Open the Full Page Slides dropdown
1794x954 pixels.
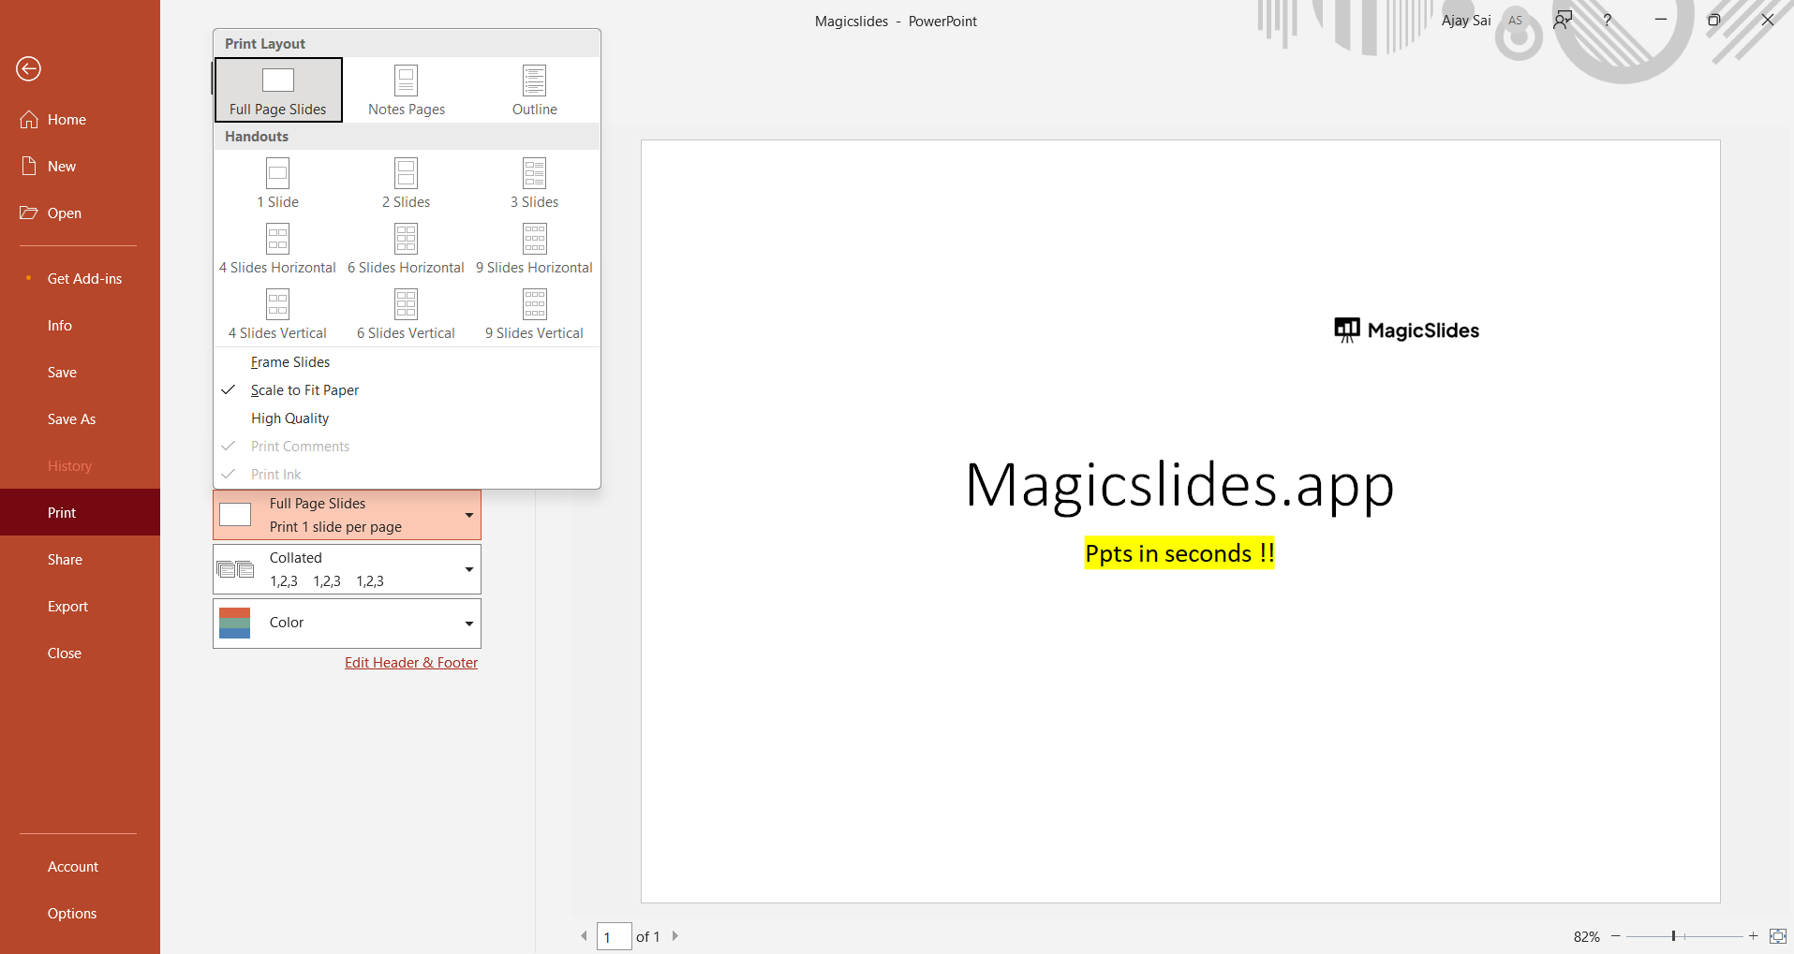click(347, 515)
